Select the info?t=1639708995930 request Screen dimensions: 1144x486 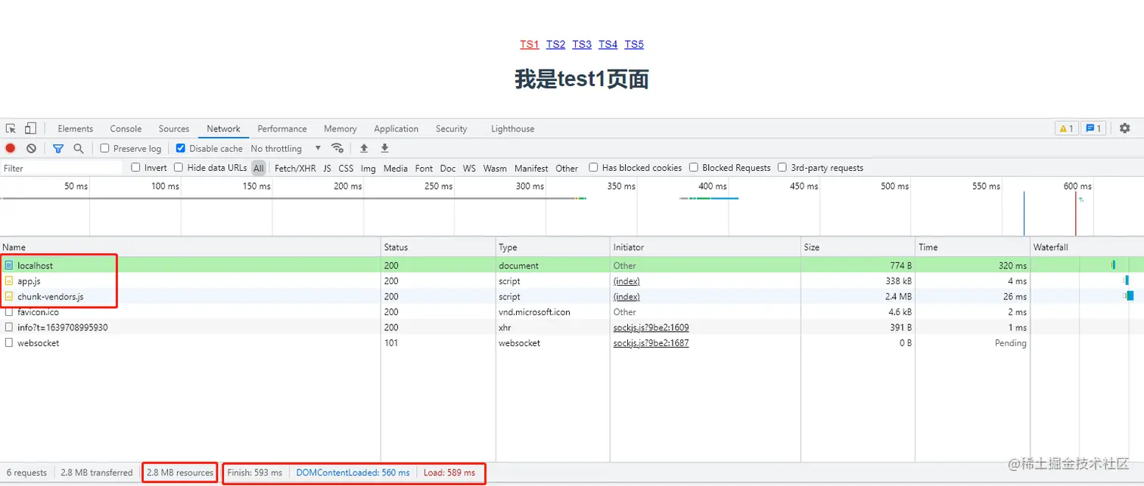(x=572, y=327)
